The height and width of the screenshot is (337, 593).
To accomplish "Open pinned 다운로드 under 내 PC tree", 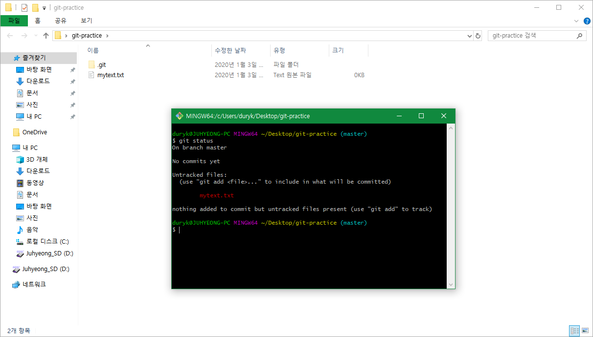I will [x=38, y=171].
